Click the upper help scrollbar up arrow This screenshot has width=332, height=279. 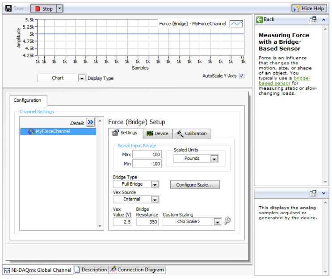325,29
